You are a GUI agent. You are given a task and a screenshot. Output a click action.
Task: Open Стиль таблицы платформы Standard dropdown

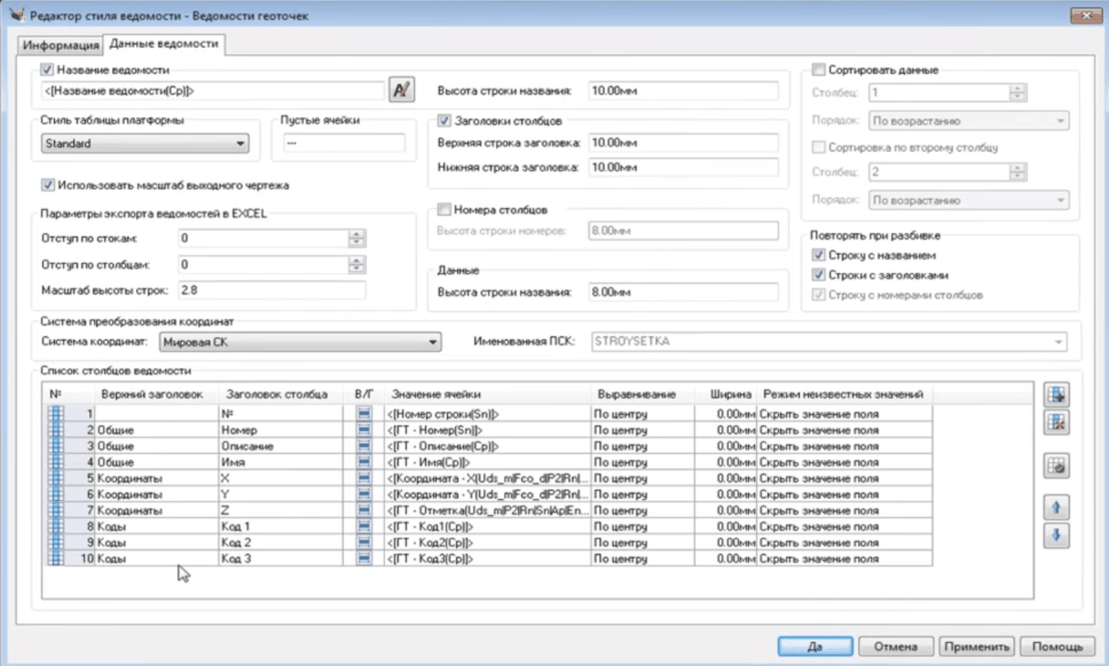pyautogui.click(x=145, y=143)
